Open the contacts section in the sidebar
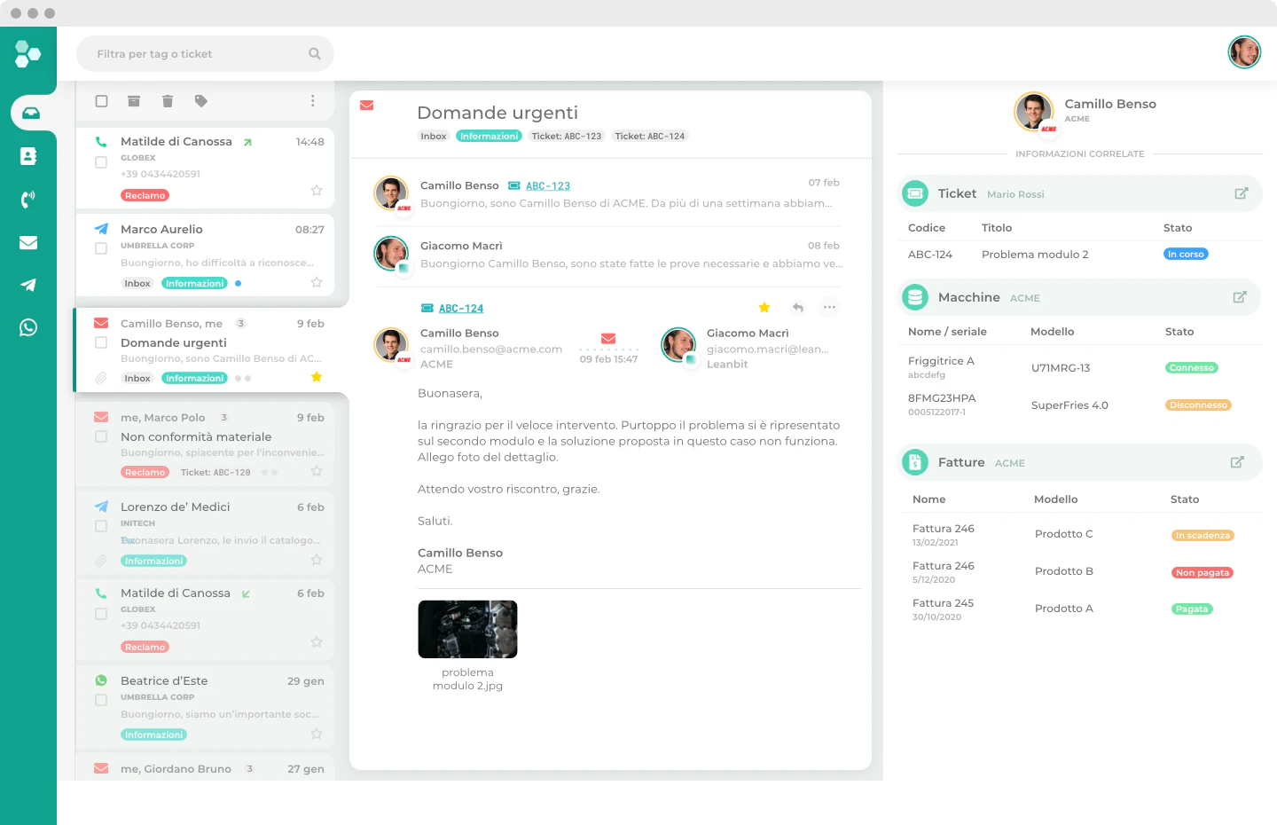 coord(28,154)
